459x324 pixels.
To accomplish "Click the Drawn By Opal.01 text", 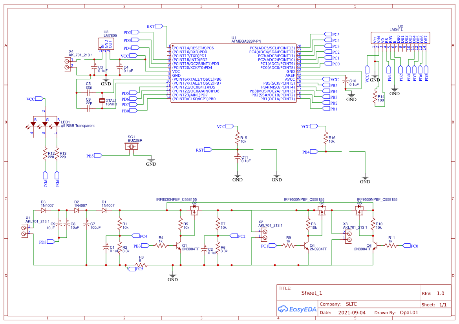I will [x=396, y=313].
